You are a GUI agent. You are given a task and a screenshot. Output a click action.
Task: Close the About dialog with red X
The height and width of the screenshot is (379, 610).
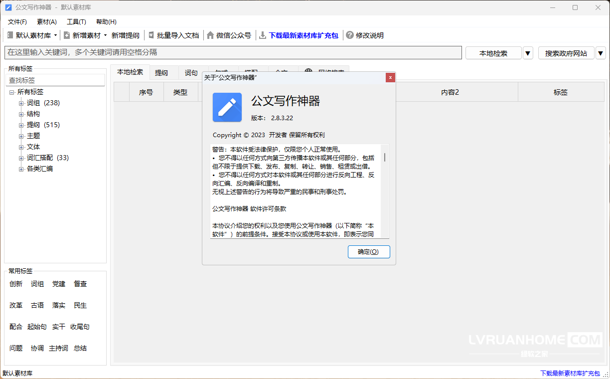[x=390, y=77]
